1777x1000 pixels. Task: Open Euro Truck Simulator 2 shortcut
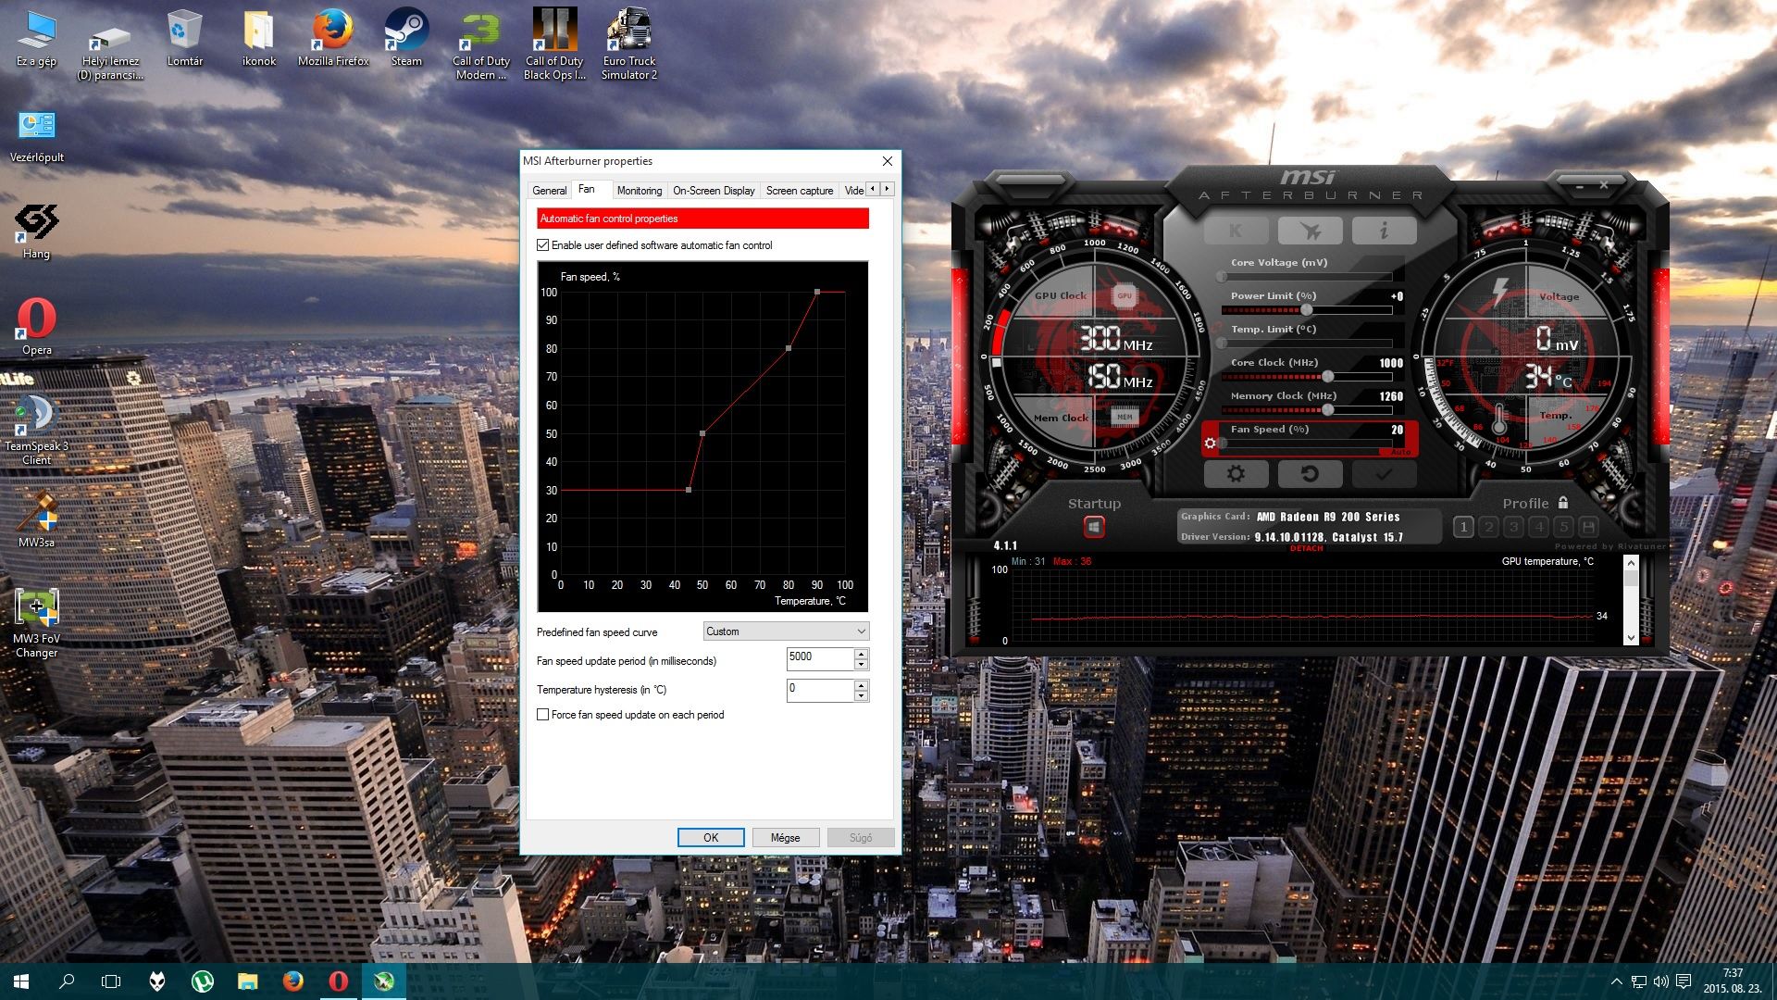(x=629, y=44)
